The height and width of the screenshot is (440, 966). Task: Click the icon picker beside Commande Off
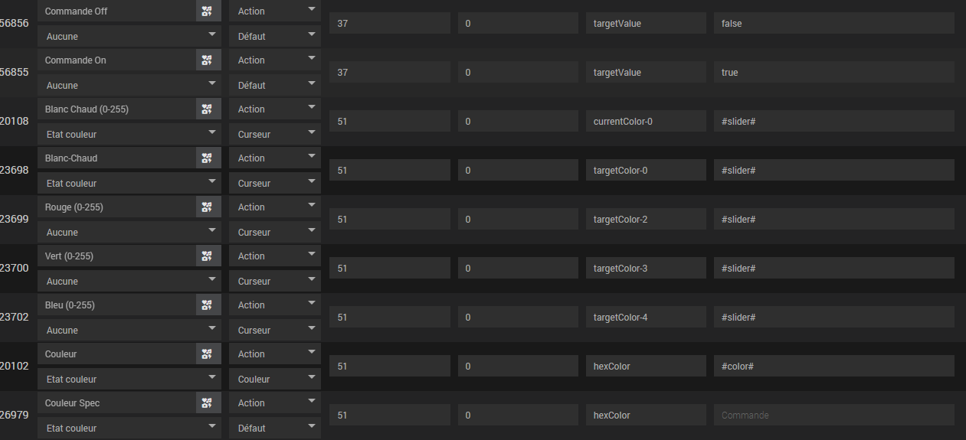(208, 11)
